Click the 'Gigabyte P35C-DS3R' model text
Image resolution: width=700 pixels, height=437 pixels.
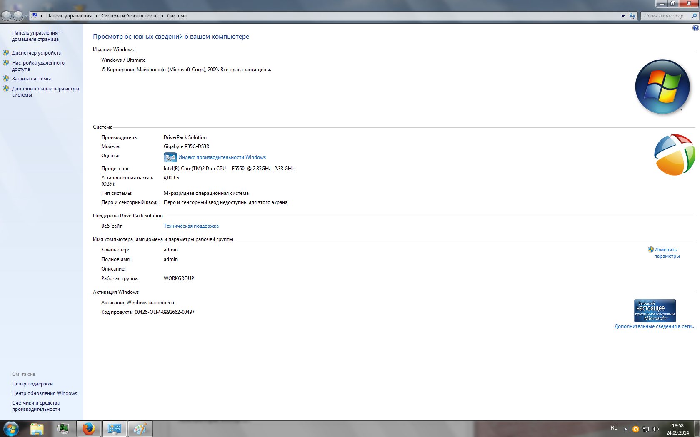coord(187,146)
